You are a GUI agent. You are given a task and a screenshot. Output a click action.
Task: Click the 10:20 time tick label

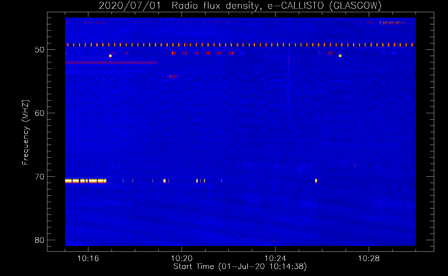(182, 259)
